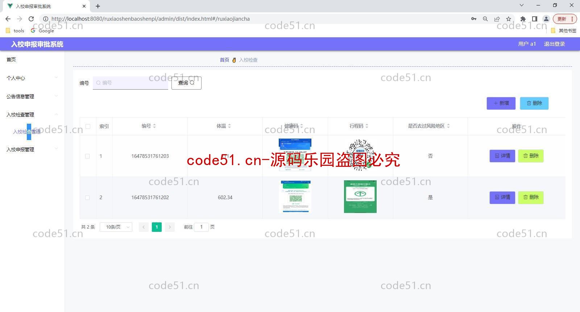Open the browser extensions puzzle icon
The image size is (580, 312).
[523, 19]
